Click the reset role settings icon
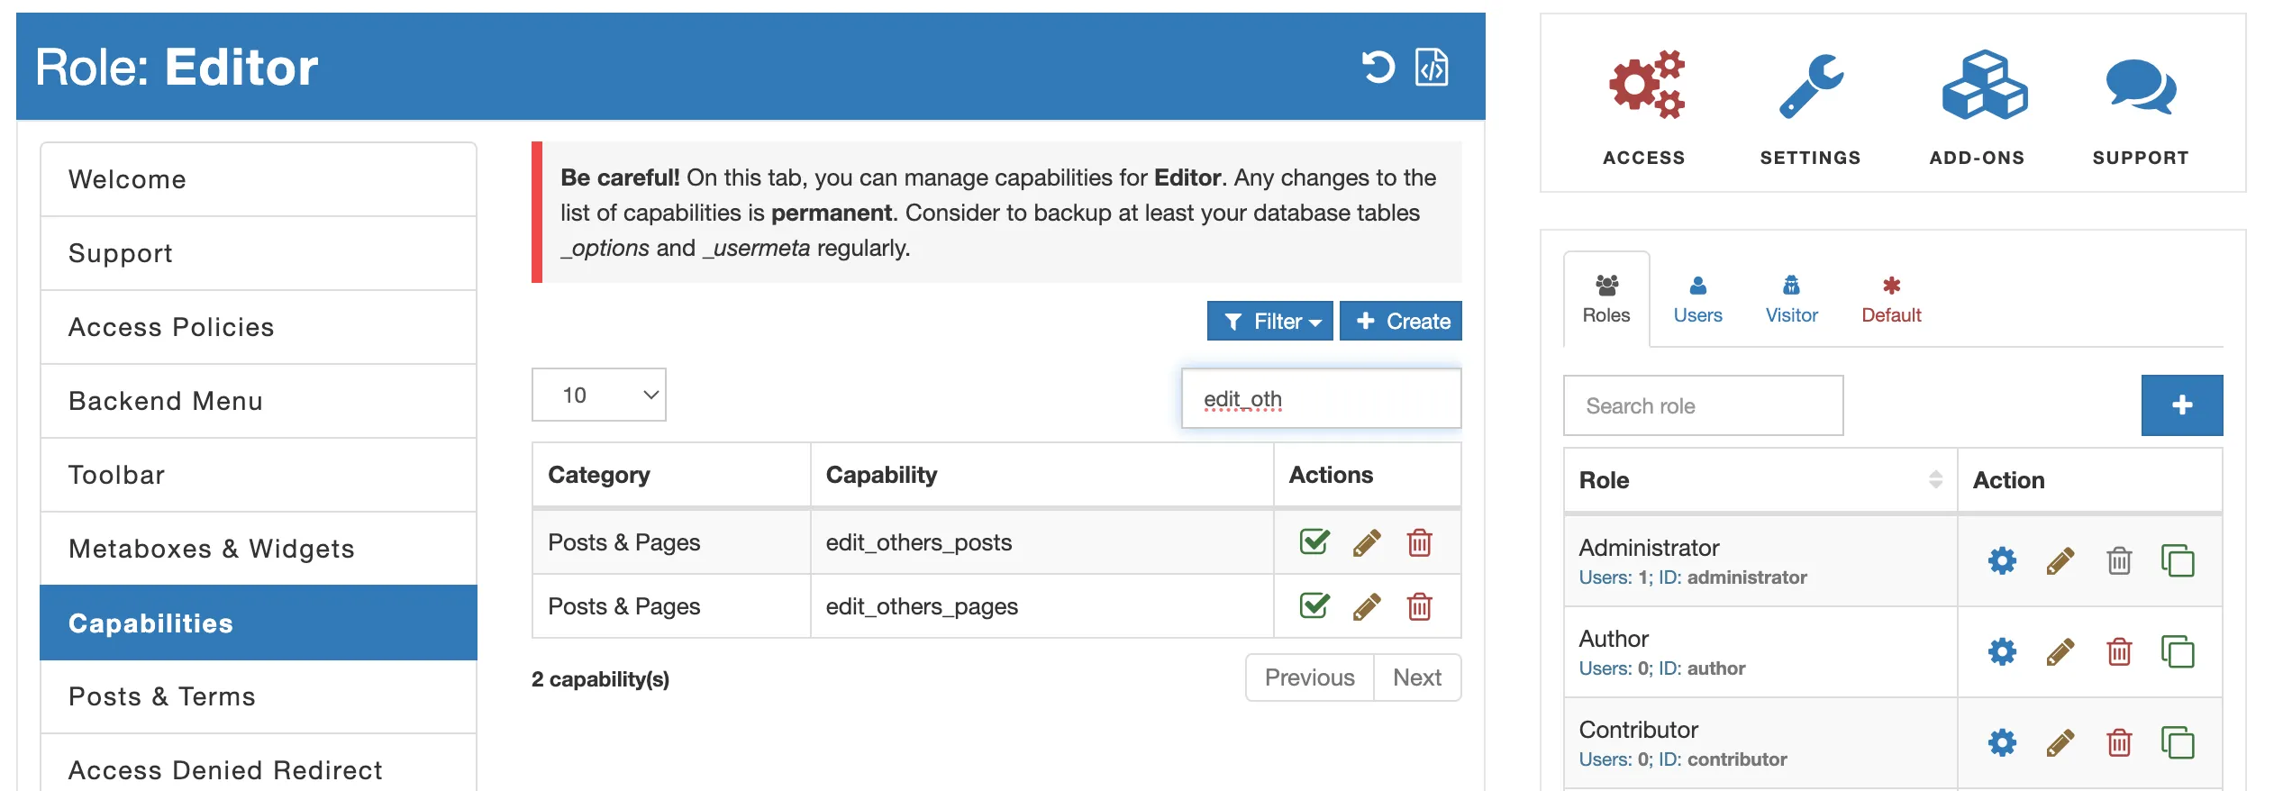Screen dimensions: 2283x791 point(1378,68)
